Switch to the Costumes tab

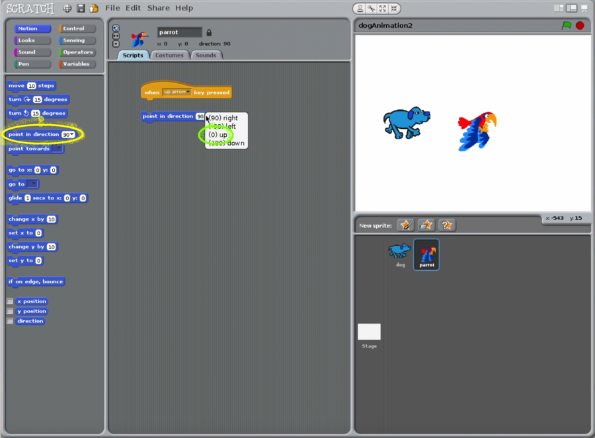point(169,55)
